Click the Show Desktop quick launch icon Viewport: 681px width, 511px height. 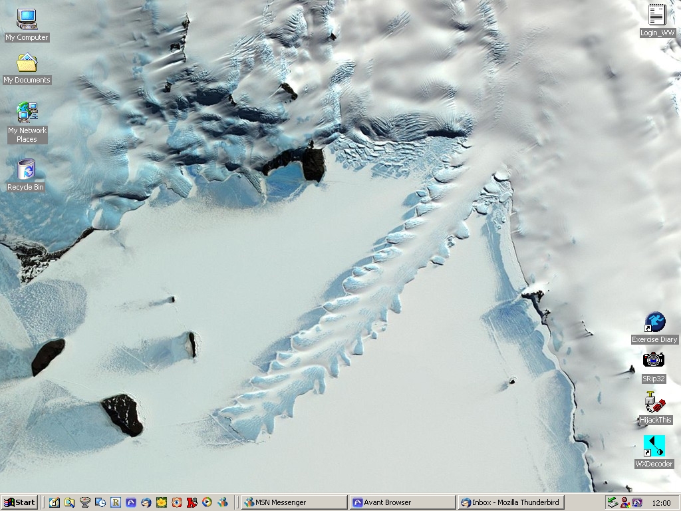coord(55,502)
